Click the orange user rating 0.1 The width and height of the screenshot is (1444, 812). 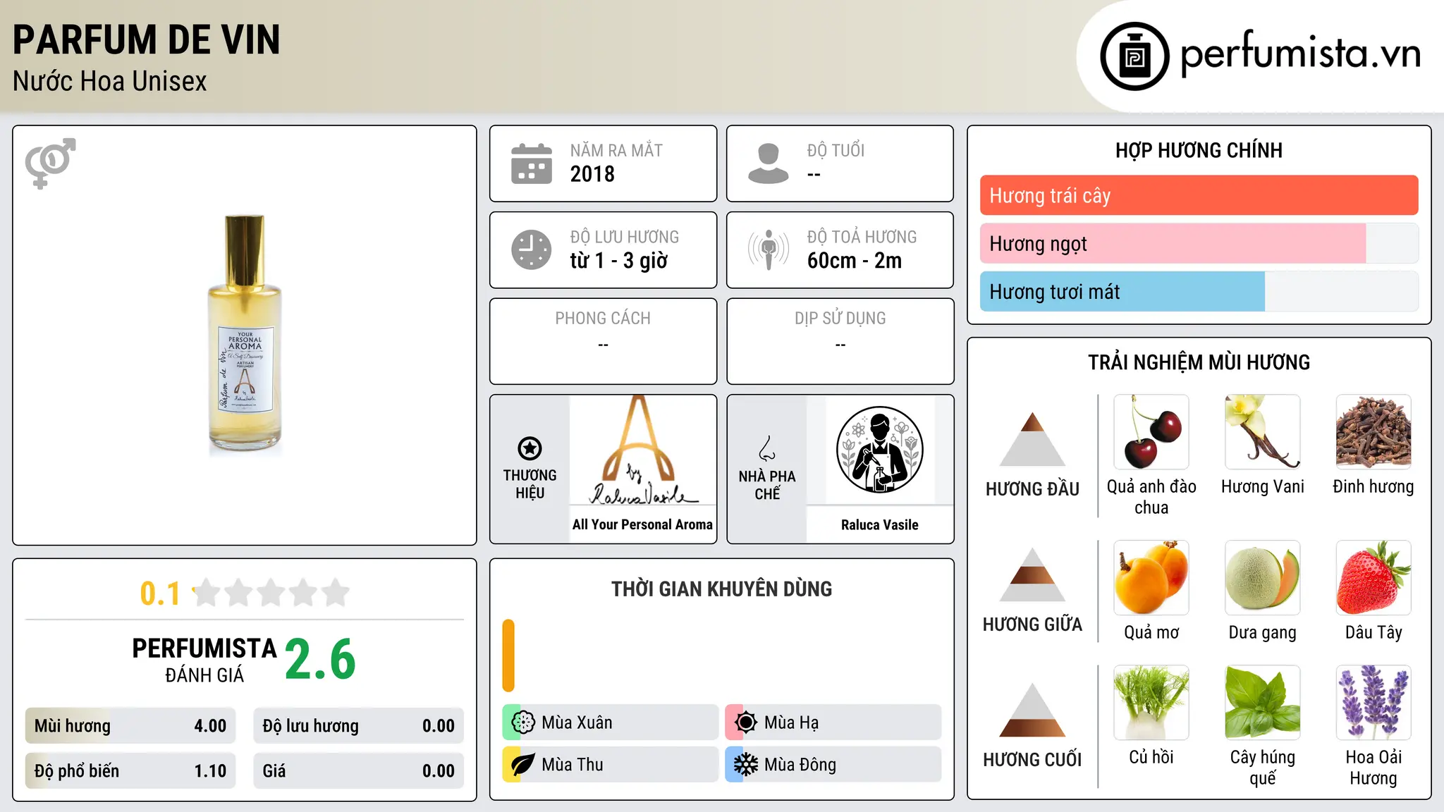(x=160, y=593)
